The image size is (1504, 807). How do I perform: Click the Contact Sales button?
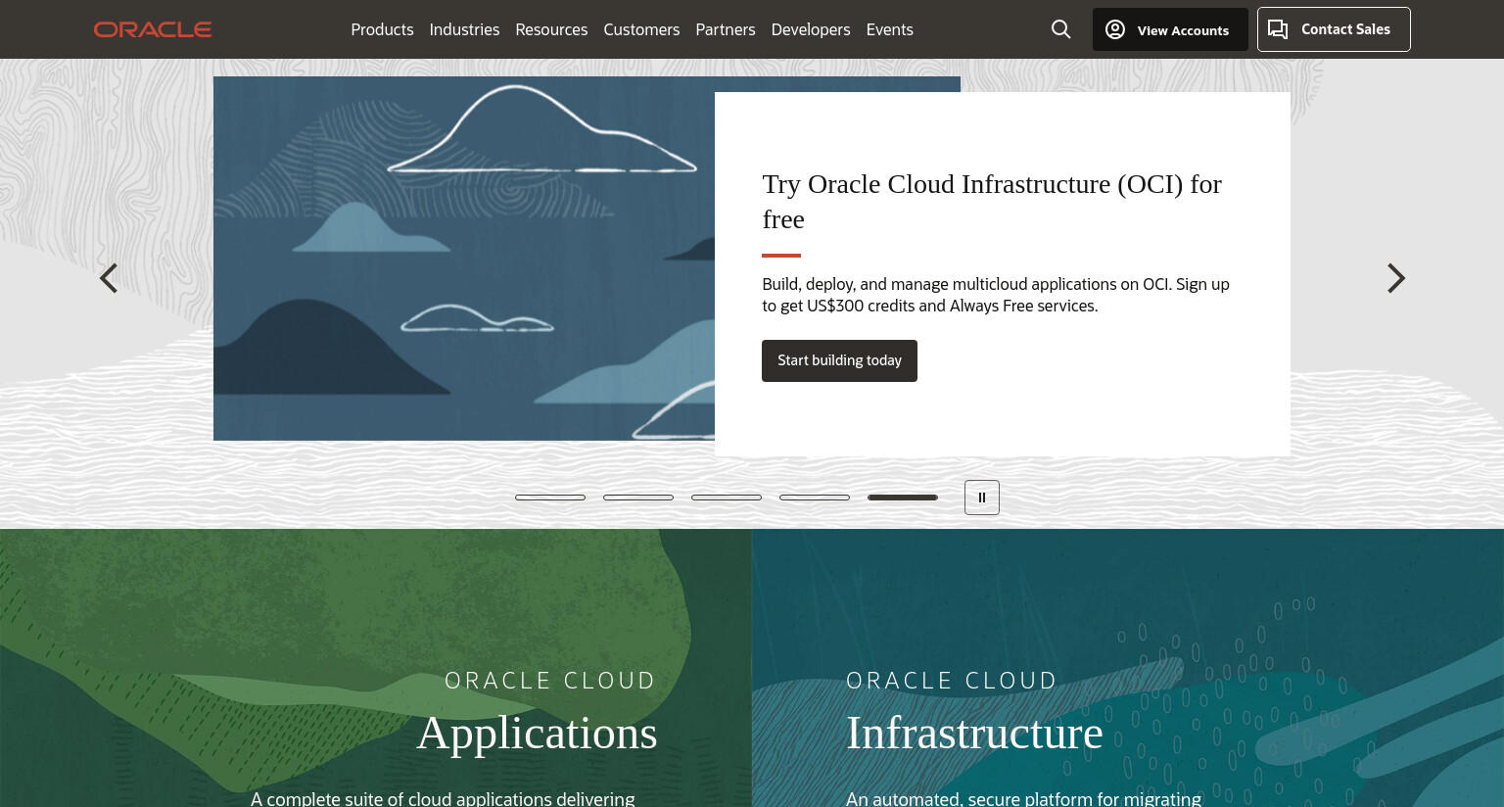(1334, 29)
